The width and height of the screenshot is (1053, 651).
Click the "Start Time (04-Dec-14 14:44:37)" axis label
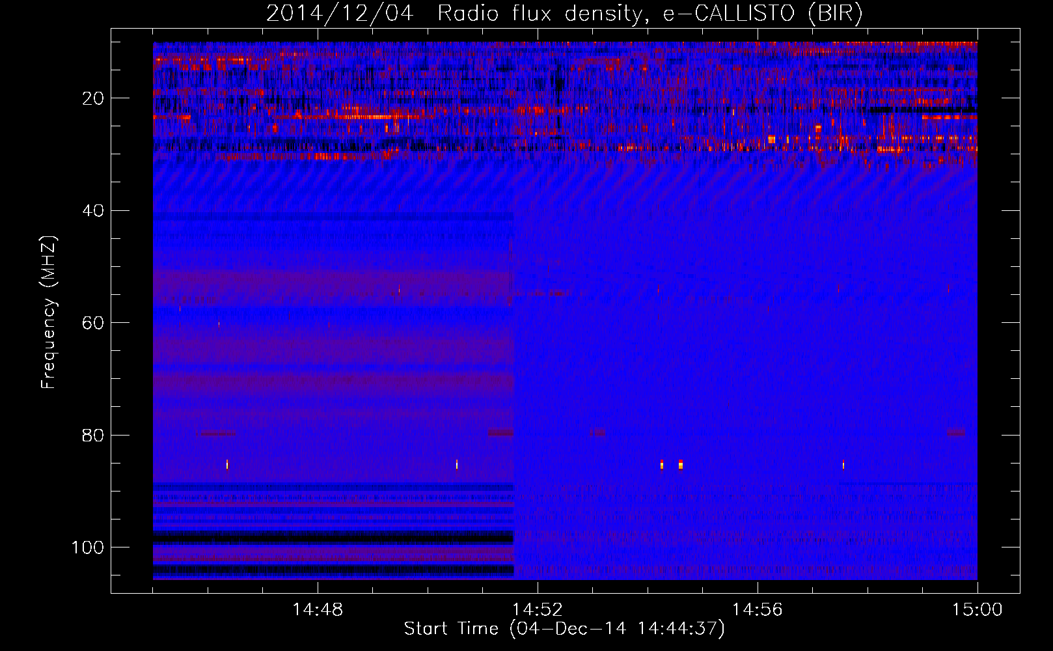tap(564, 629)
